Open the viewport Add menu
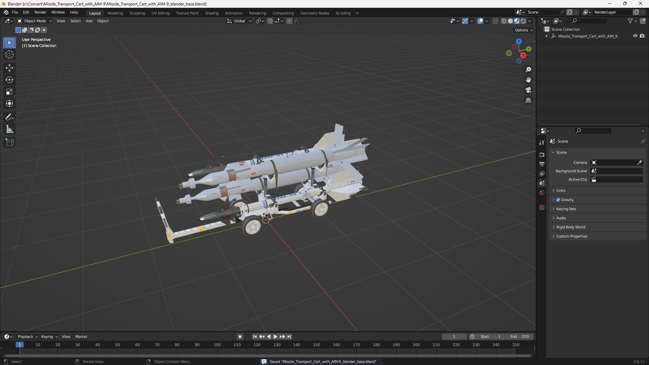 (x=89, y=21)
